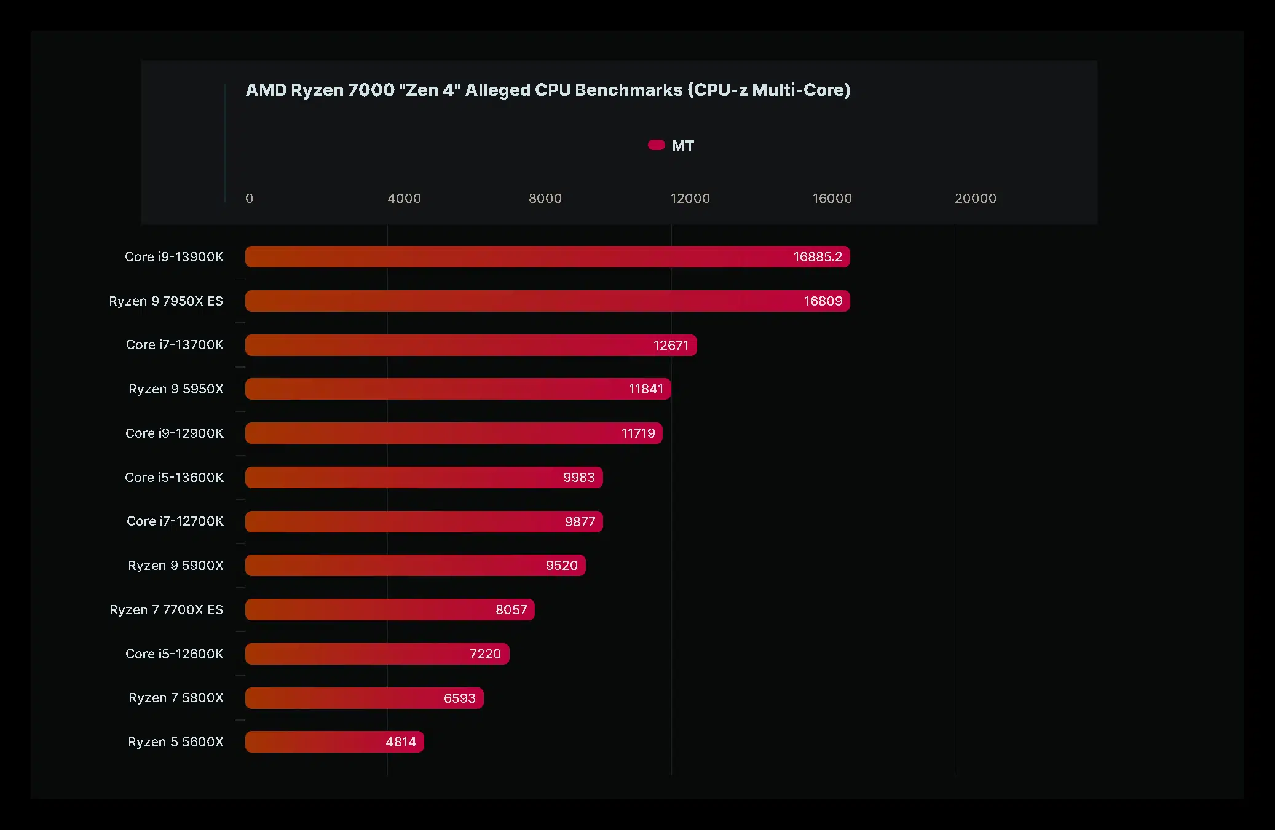This screenshot has height=830, width=1275.
Task: Click the Ryzen 7 7700X ES label
Action: coord(167,610)
